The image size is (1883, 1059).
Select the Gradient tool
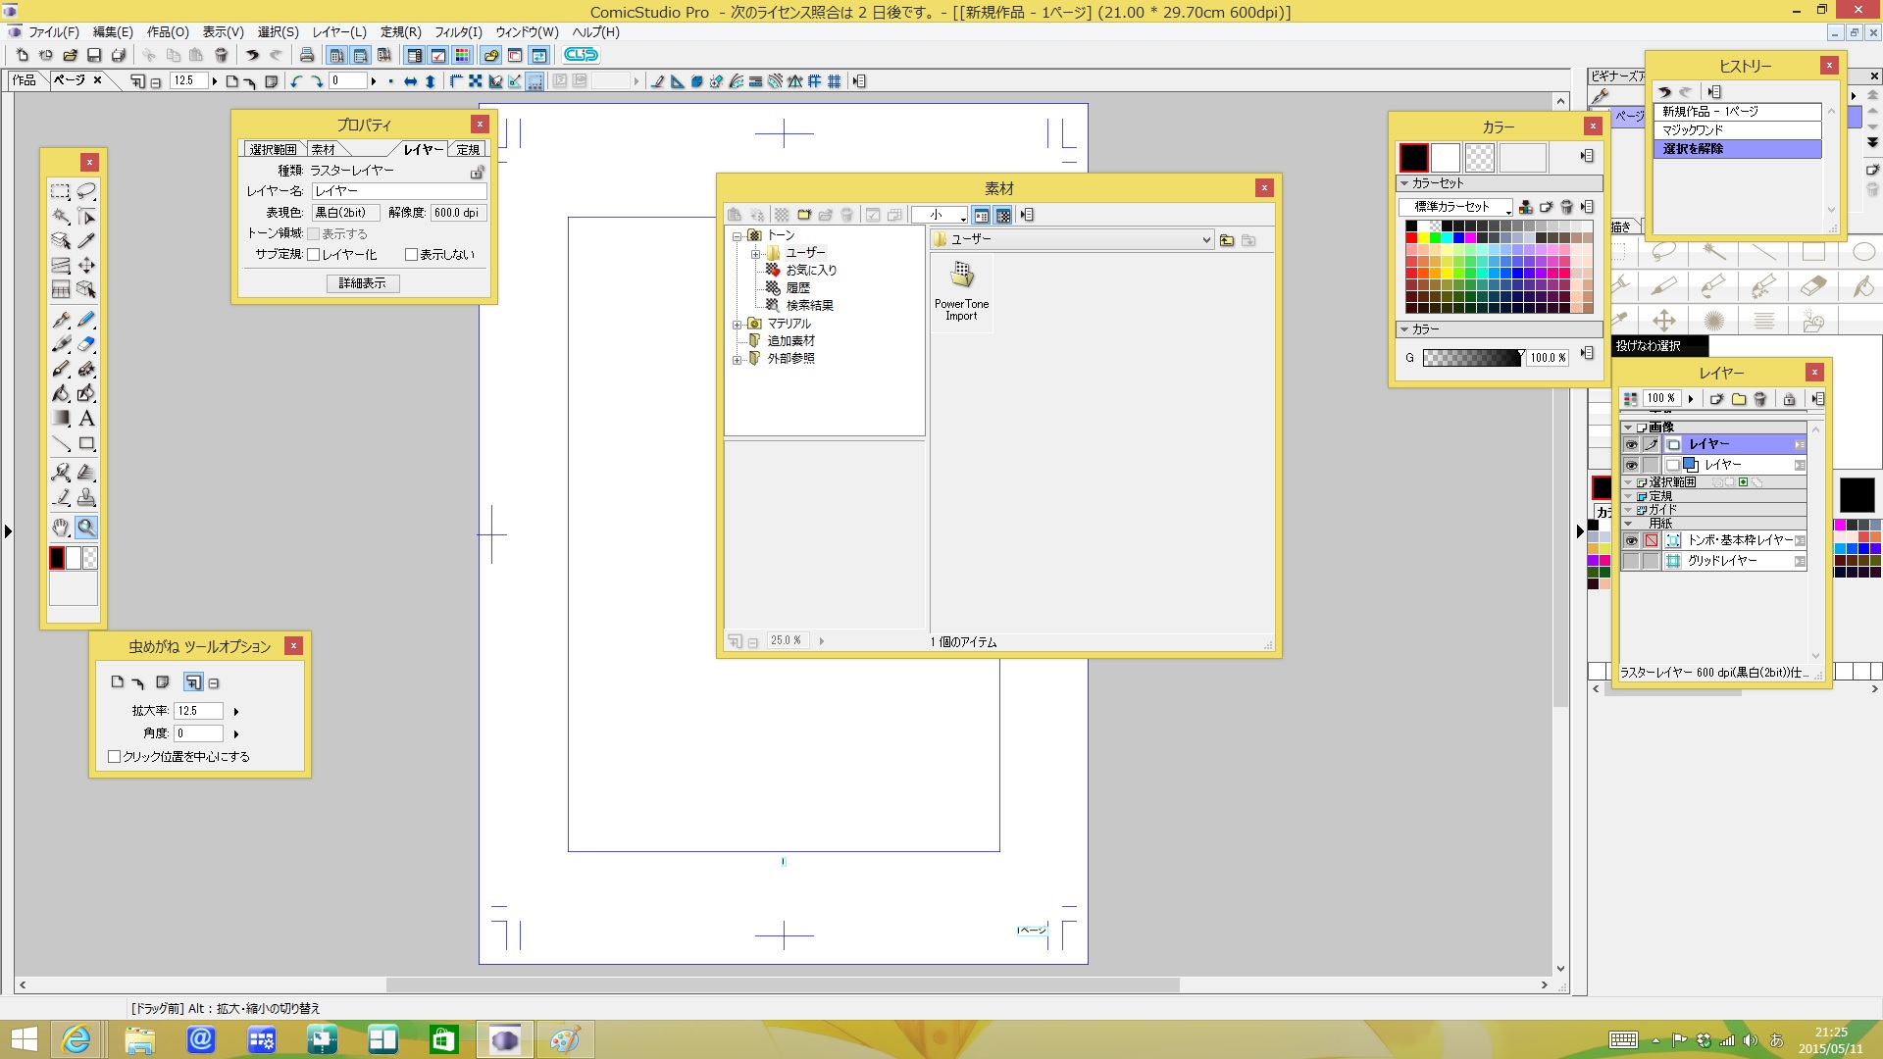coord(61,419)
